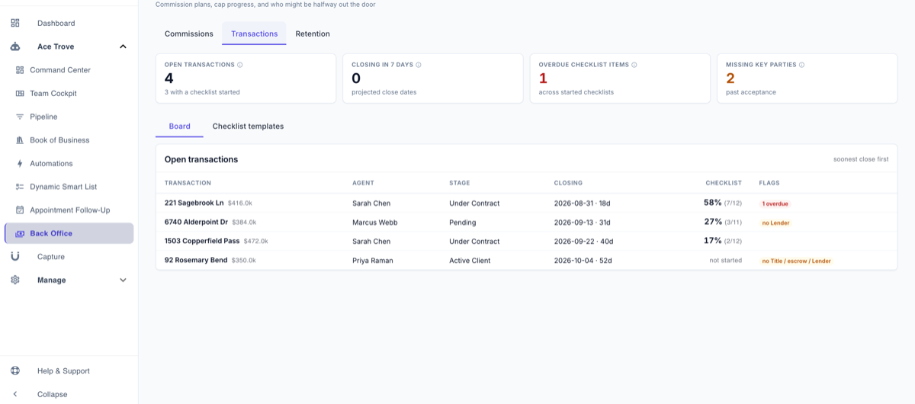This screenshot has width=915, height=404.
Task: Collapse the Ace Trove section chevron
Action: click(x=123, y=46)
